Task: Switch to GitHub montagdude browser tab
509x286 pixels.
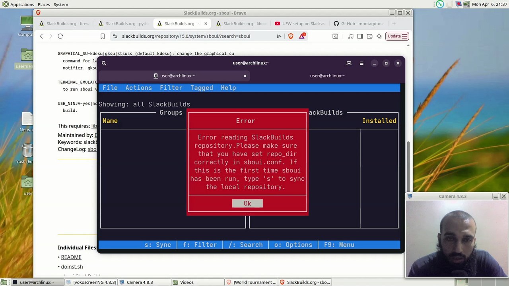Action: [358, 23]
